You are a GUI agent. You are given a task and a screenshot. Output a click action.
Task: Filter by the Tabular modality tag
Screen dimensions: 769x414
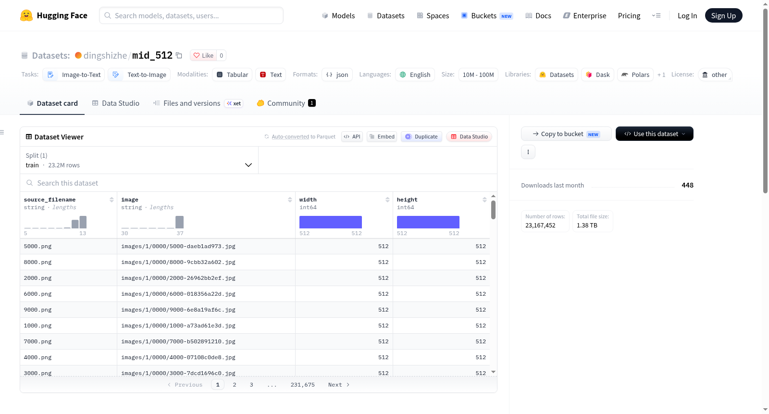[x=233, y=75]
